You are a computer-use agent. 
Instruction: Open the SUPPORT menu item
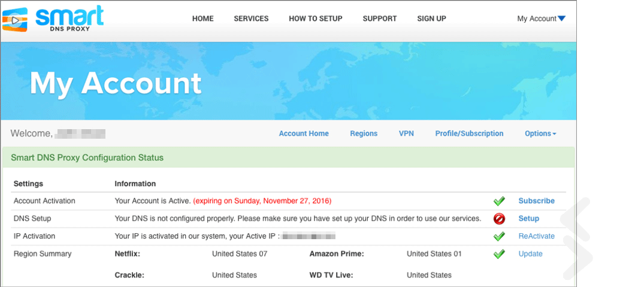(380, 19)
